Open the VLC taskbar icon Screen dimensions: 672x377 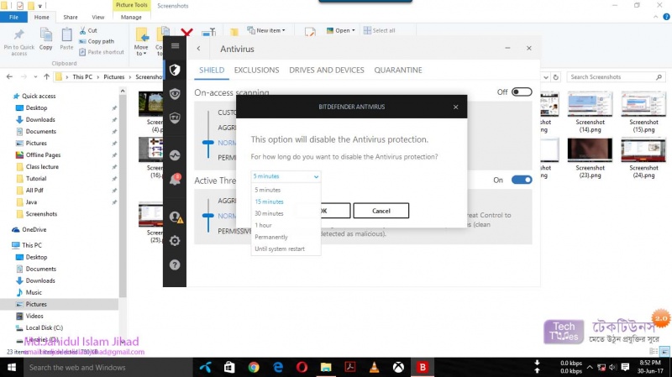tap(374, 367)
